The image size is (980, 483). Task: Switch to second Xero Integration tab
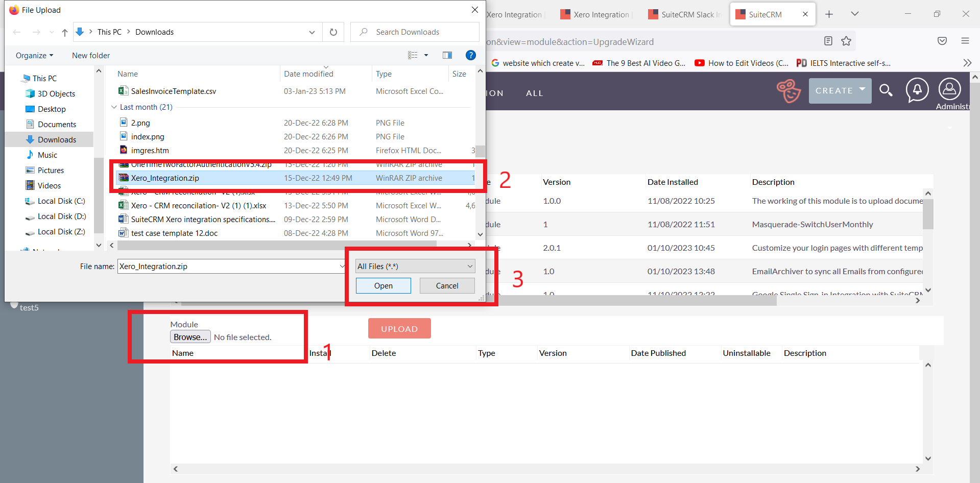tap(595, 14)
